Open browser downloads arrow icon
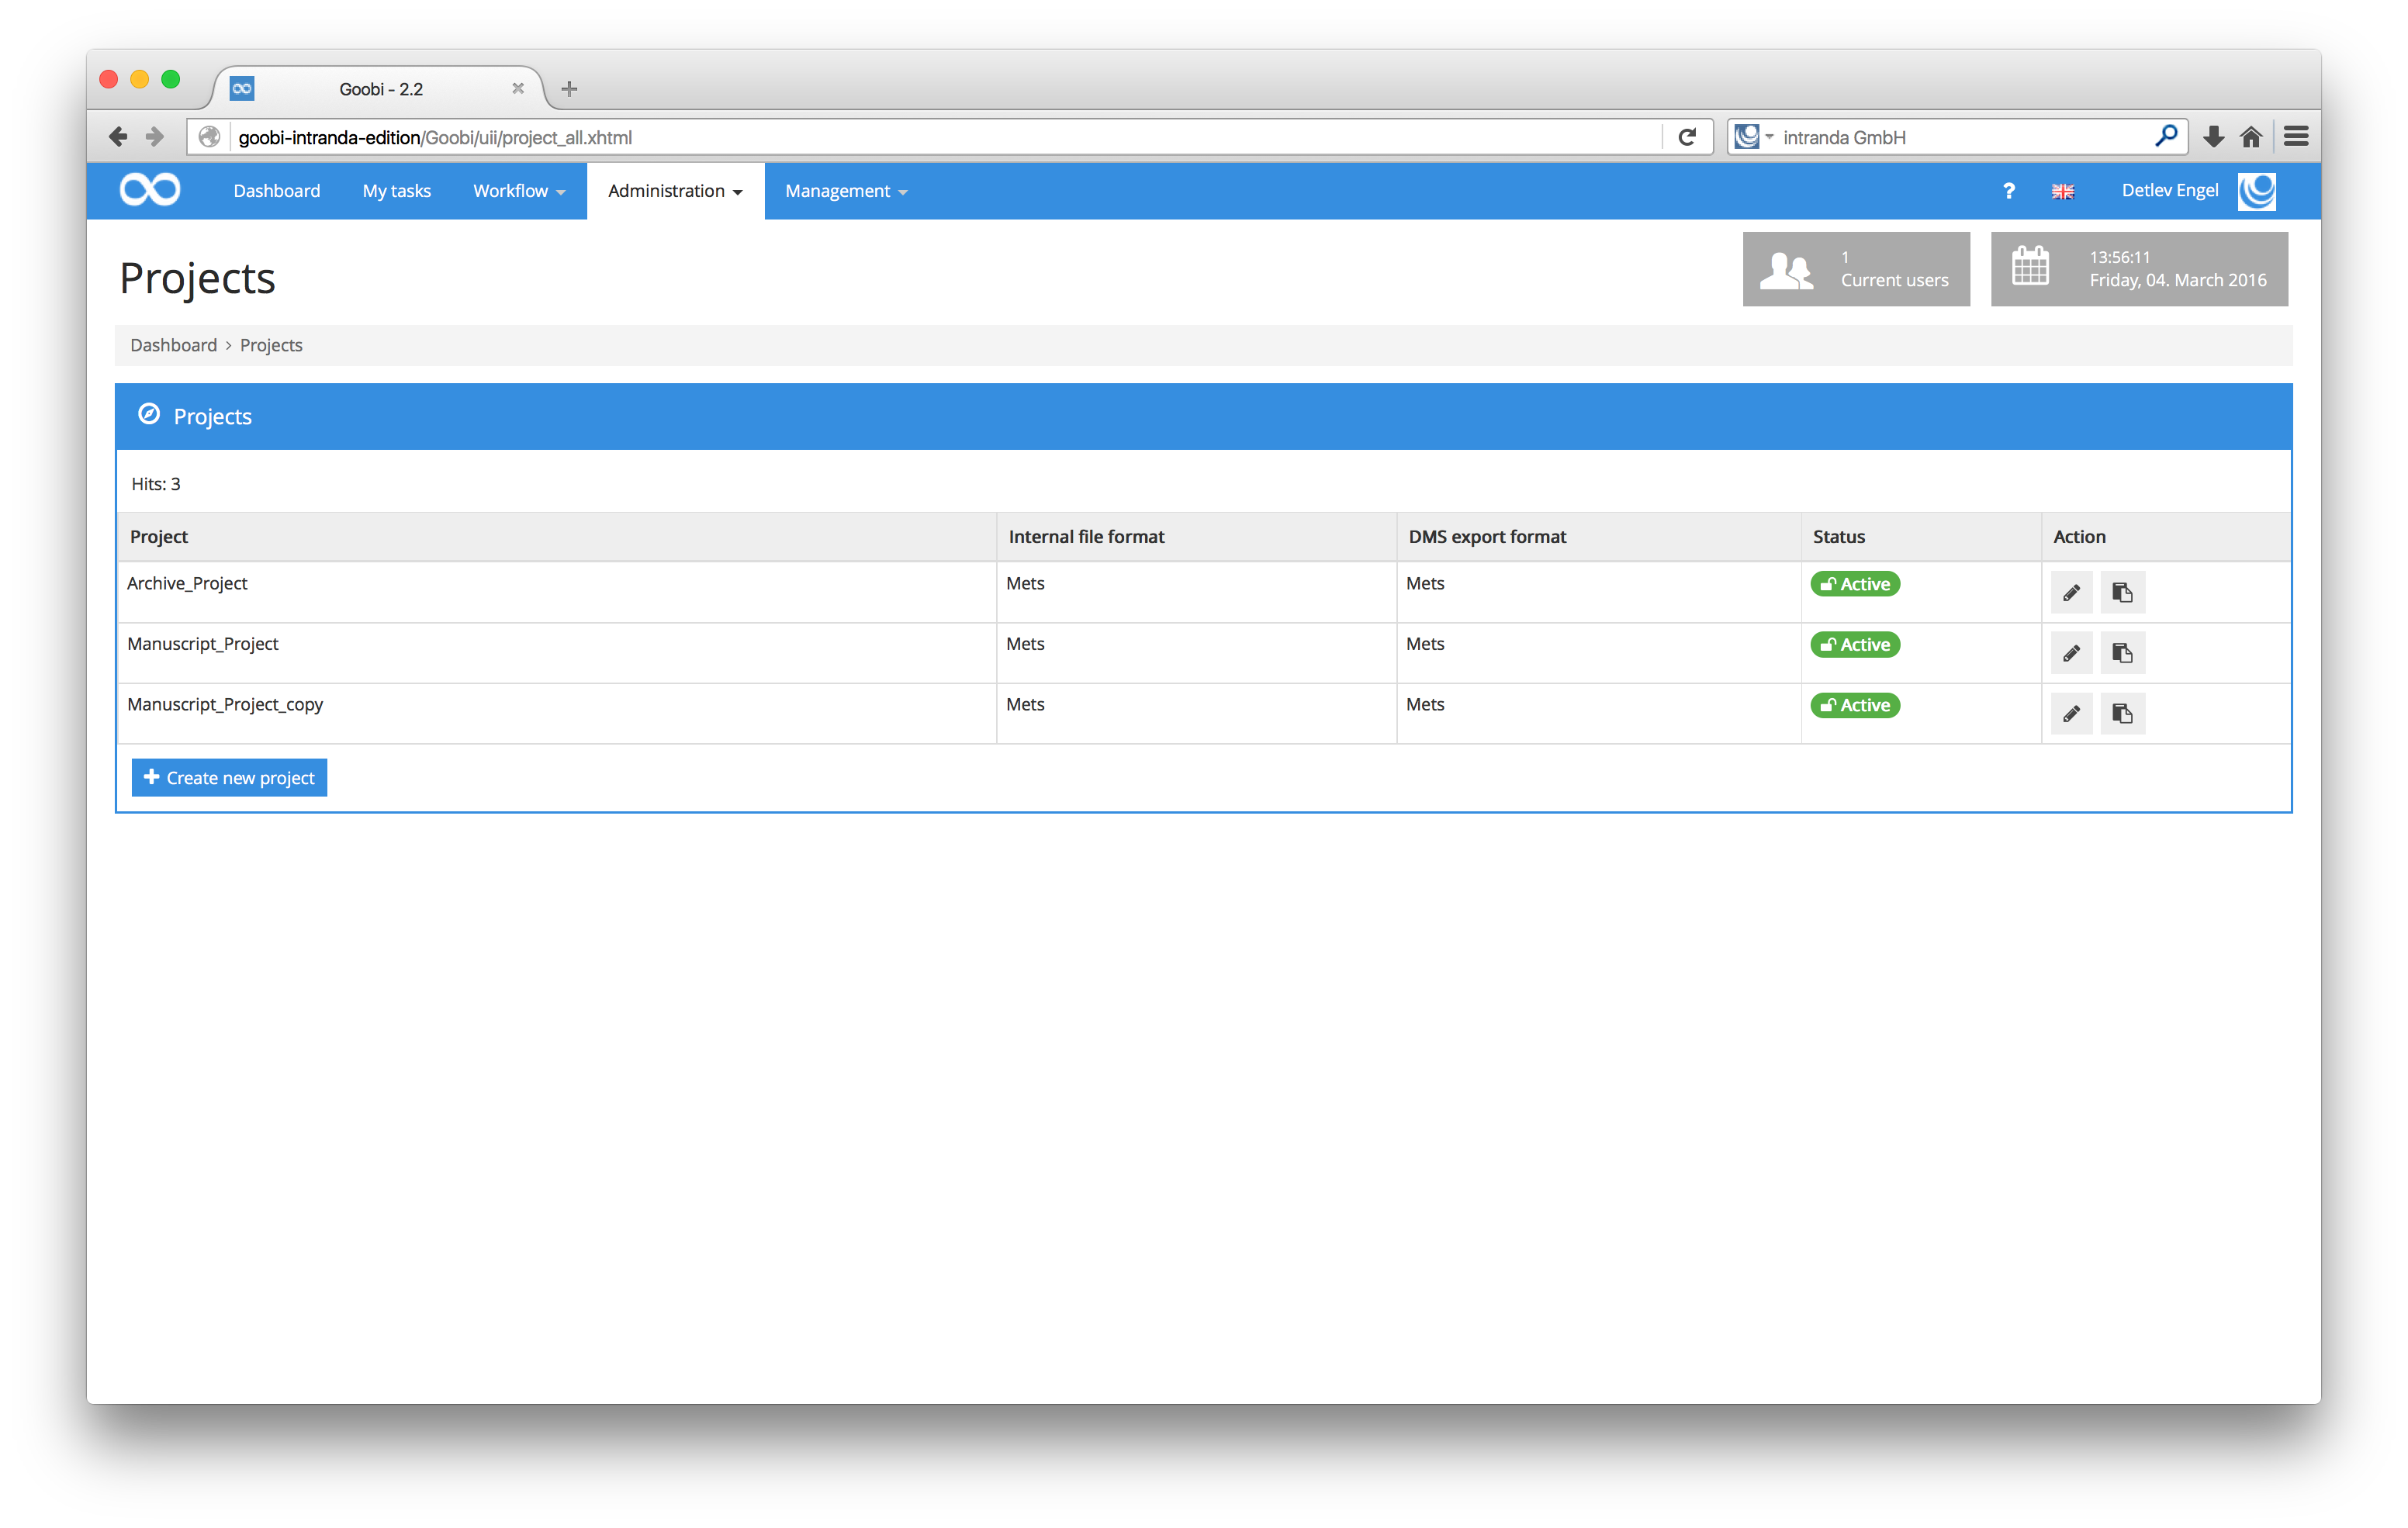2408x1528 pixels. pos(2213,137)
